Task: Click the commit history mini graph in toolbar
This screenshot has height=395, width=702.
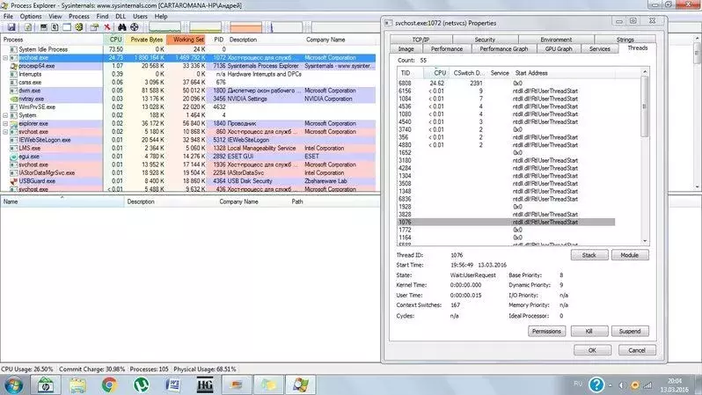Action: point(206,27)
